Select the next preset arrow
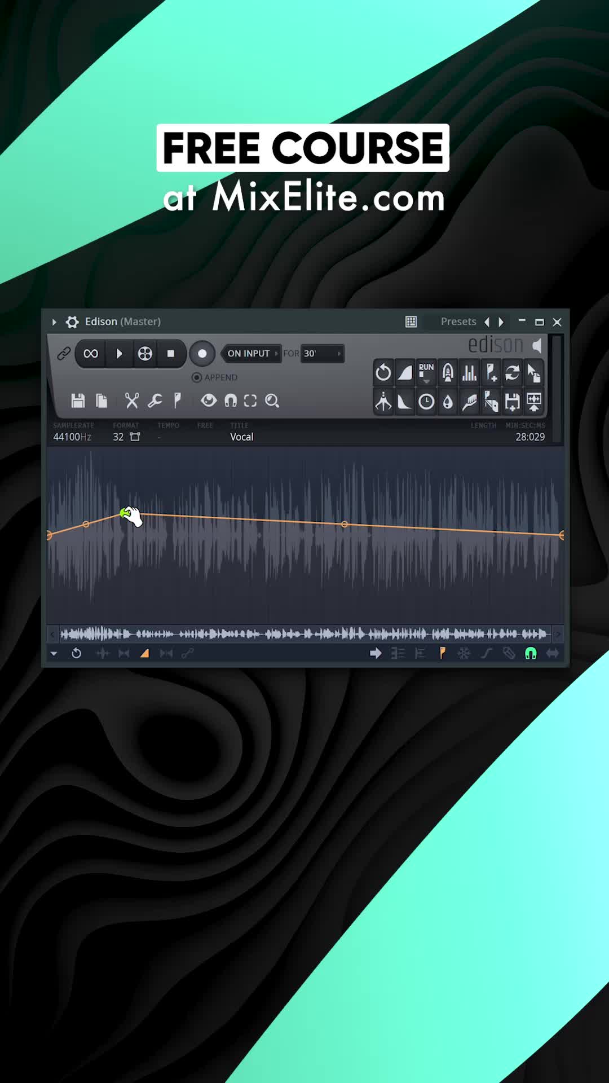The height and width of the screenshot is (1083, 609). [x=501, y=322]
